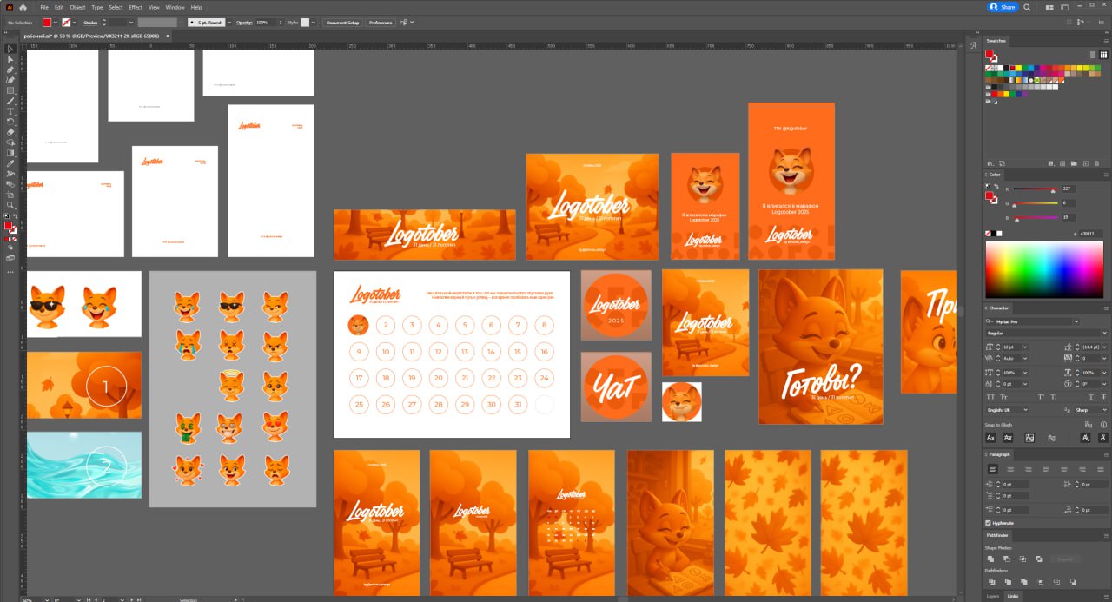Viewport: 1112px width, 602px height.
Task: Switch to the Layers panel tab
Action: coord(992,596)
